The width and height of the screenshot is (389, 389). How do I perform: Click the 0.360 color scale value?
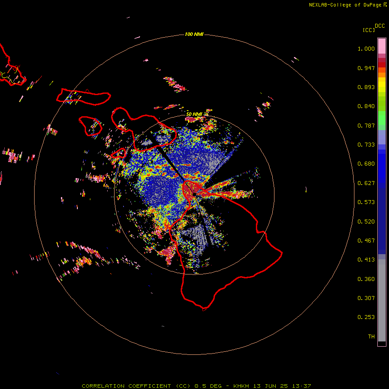pos(366,279)
